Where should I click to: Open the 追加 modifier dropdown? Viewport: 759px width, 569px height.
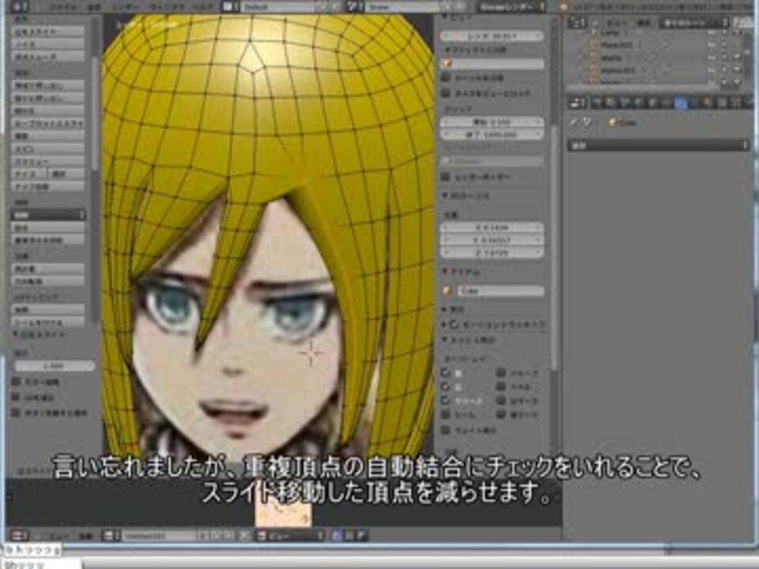[658, 145]
